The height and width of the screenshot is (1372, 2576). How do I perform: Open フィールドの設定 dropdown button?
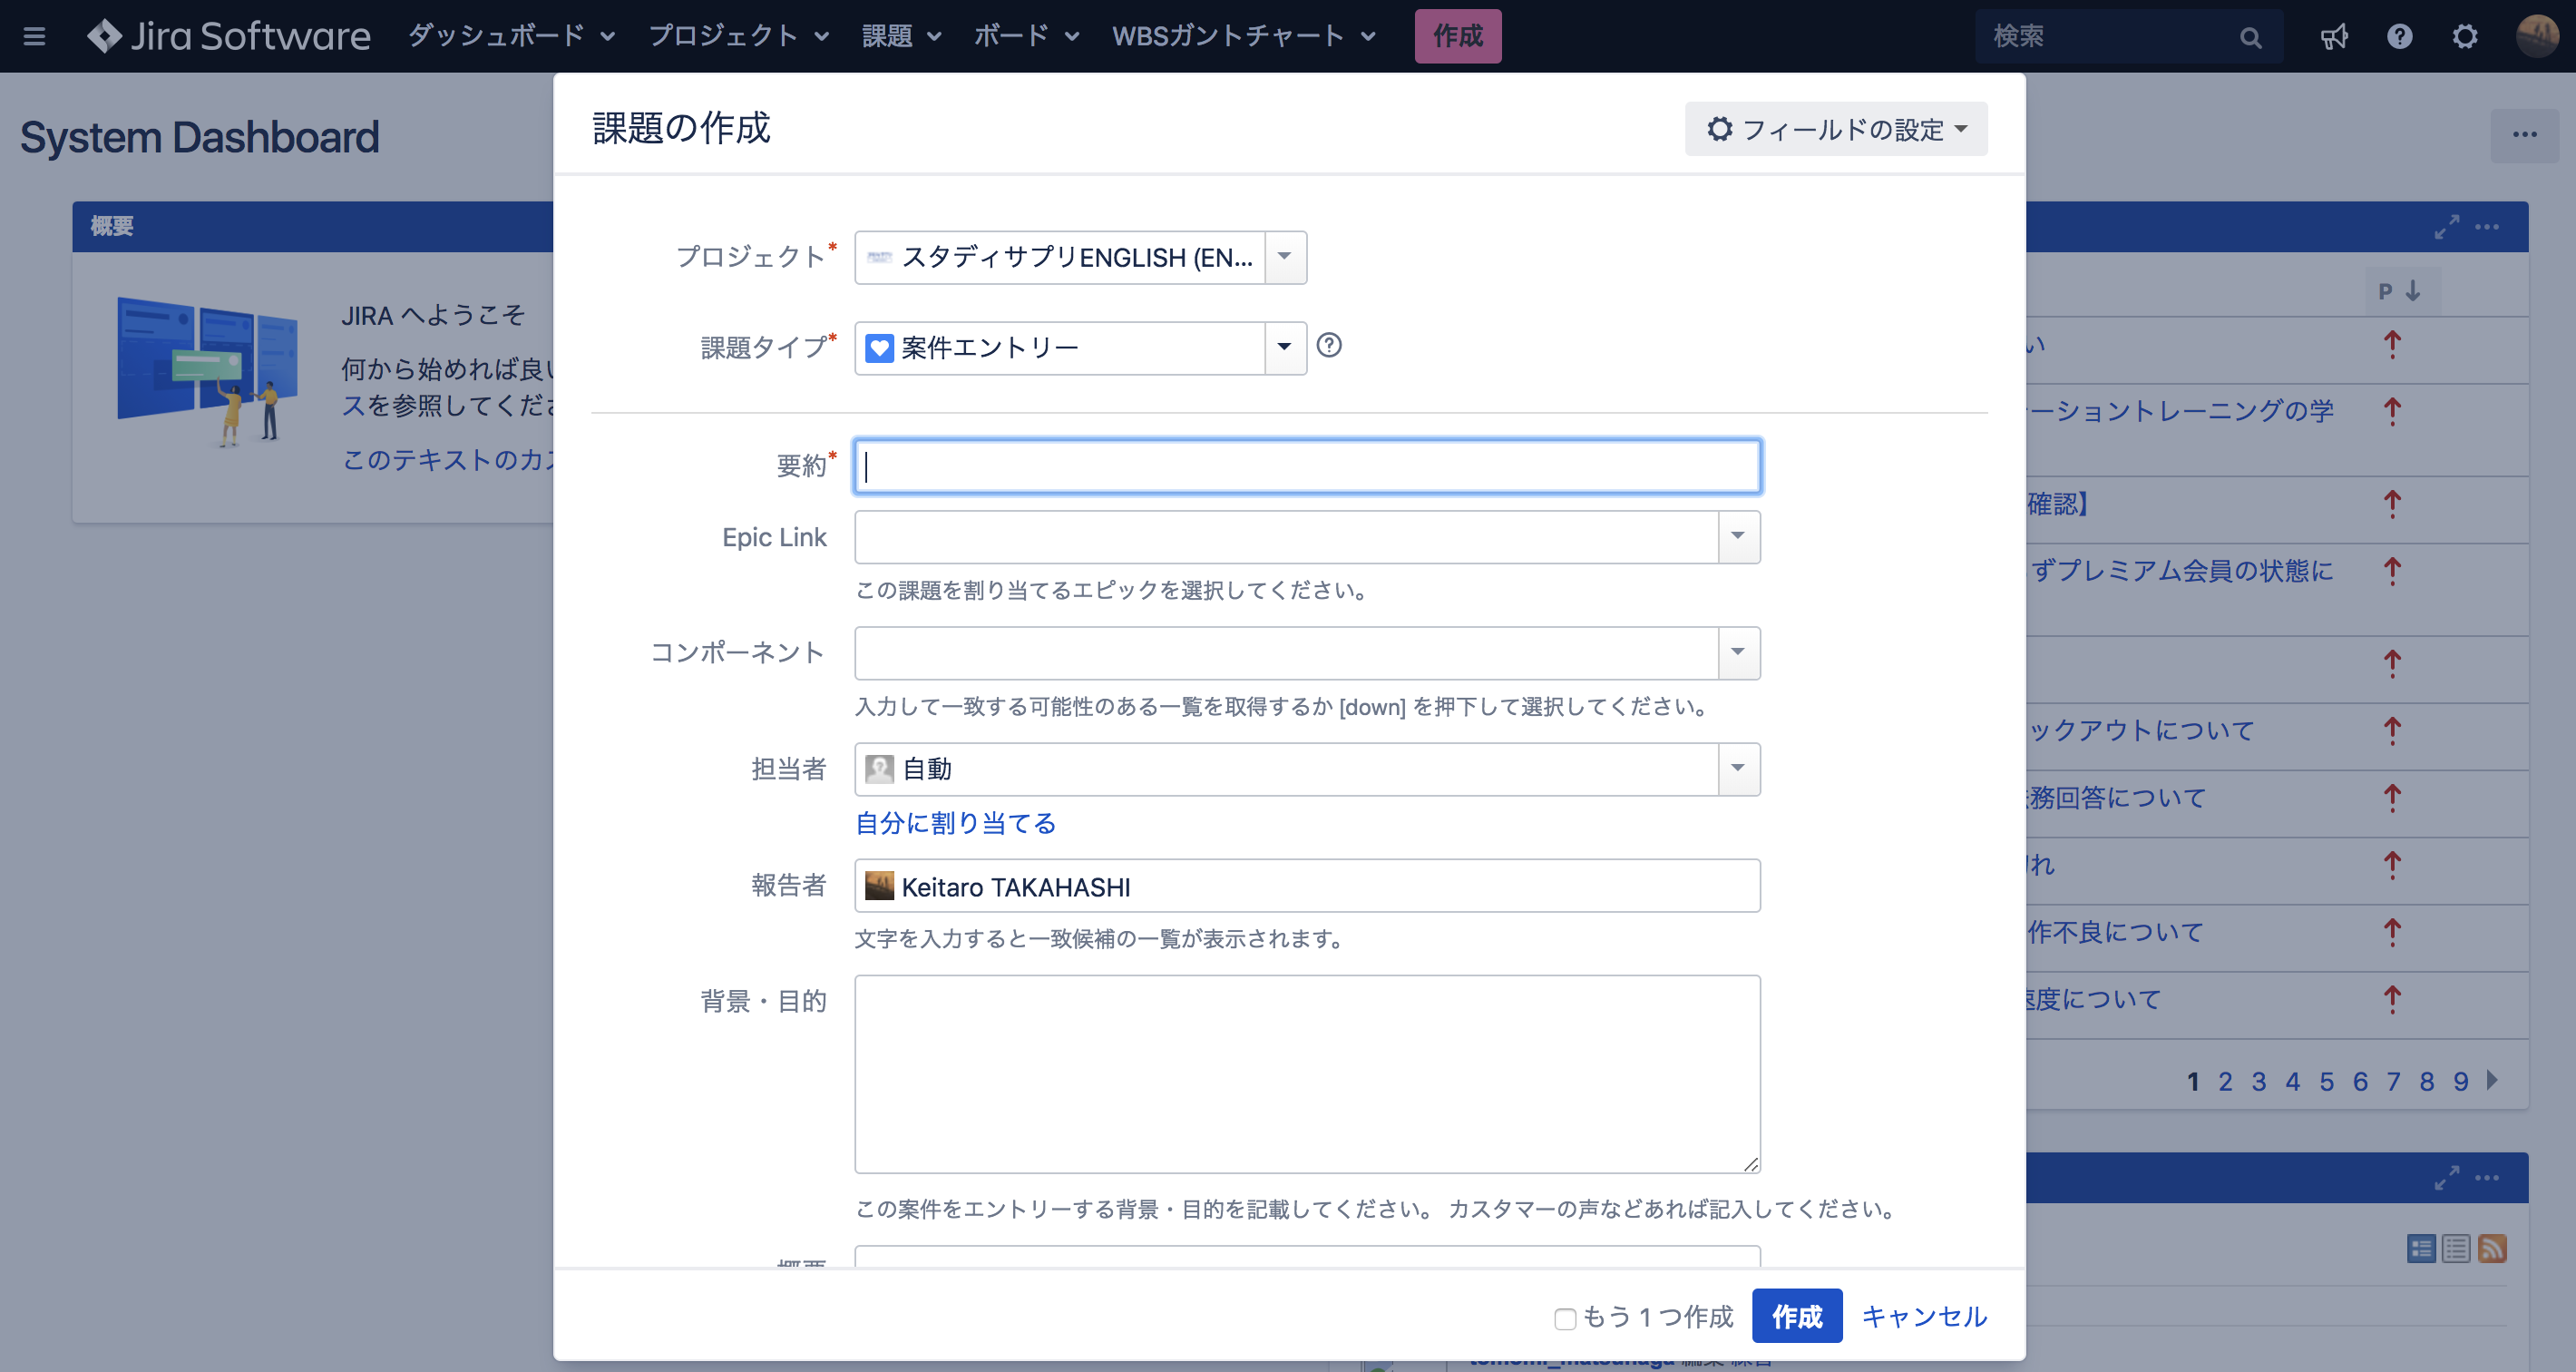click(x=1836, y=129)
